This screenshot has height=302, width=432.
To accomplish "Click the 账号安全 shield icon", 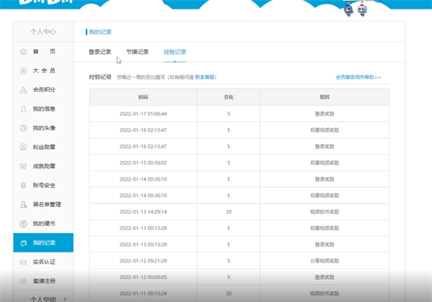I will pos(24,186).
